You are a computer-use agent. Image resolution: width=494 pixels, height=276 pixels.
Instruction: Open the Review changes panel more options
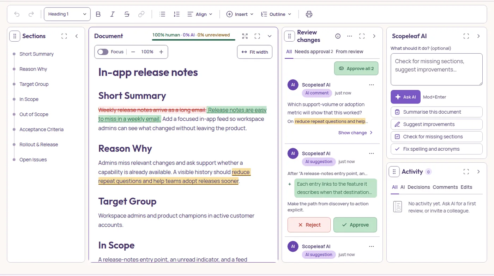pyautogui.click(x=350, y=36)
